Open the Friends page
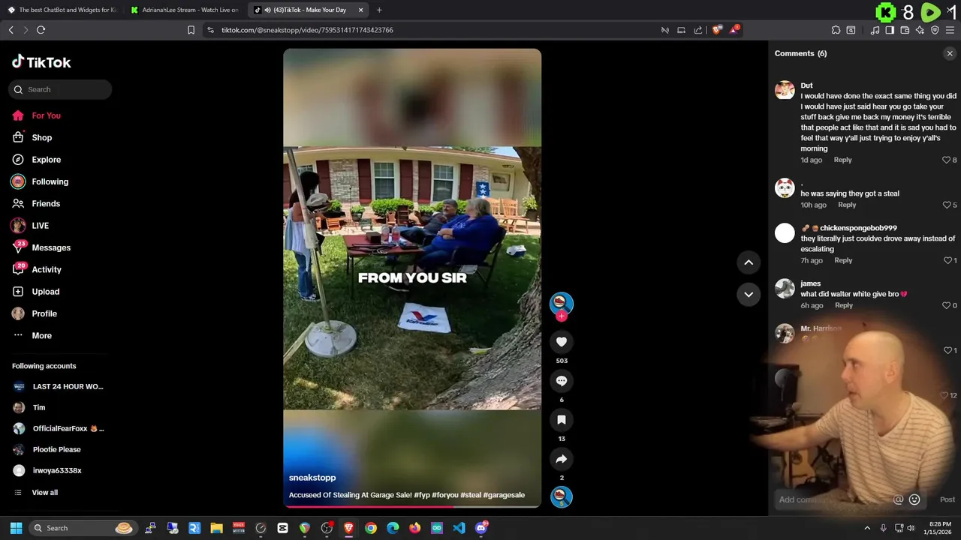 click(45, 204)
